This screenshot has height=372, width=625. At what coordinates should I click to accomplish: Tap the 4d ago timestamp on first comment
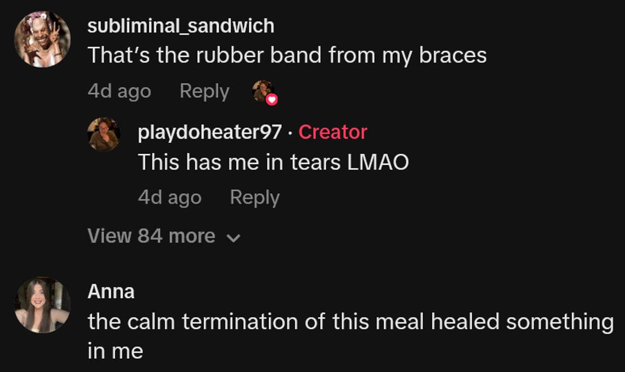[x=119, y=91]
